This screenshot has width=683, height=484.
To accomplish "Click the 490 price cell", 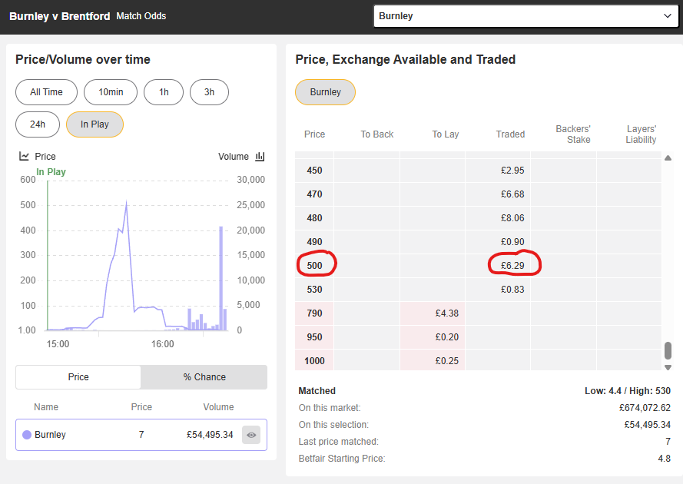I will click(314, 242).
